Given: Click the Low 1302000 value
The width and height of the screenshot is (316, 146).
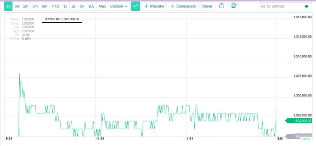Looking at the screenshot, I should point(28,27).
